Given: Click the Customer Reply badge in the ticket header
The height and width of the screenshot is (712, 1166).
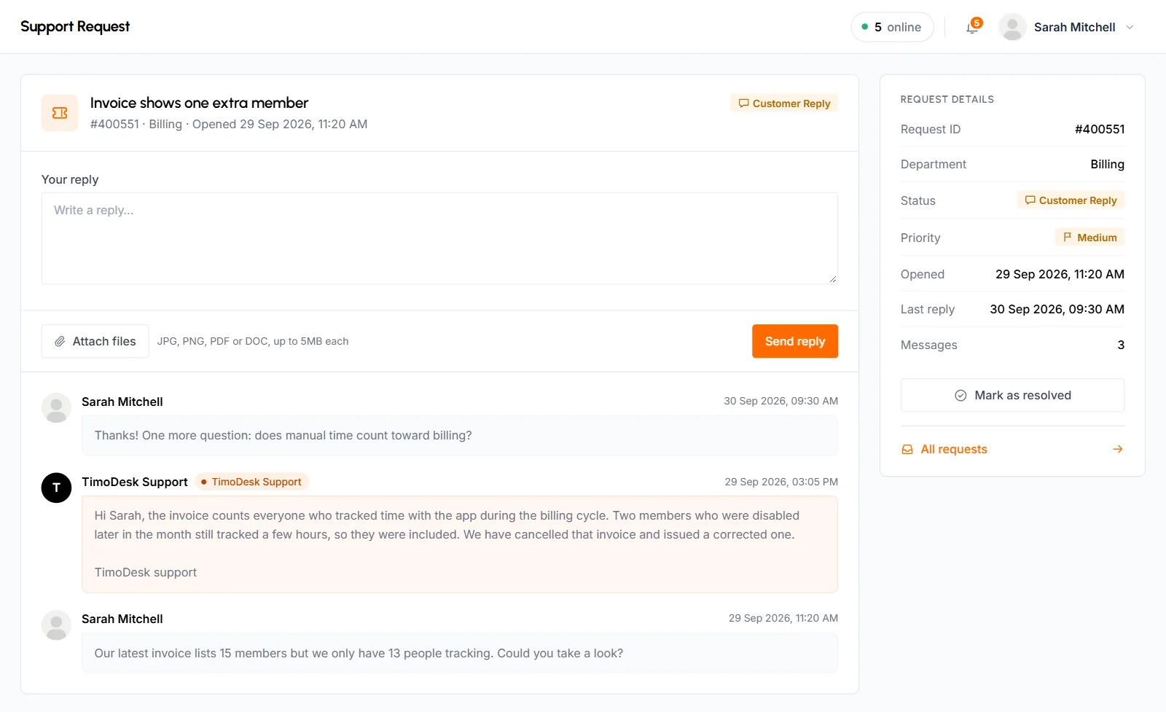Looking at the screenshot, I should coord(784,103).
